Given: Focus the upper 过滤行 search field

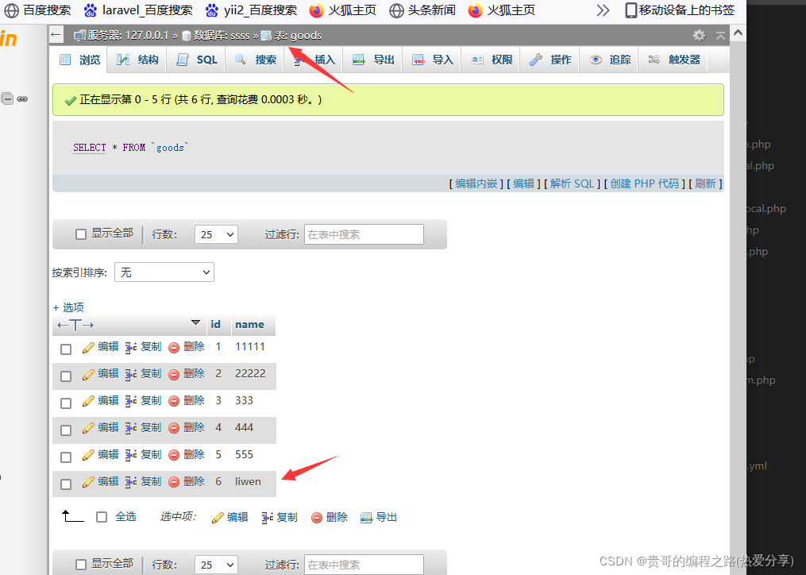Looking at the screenshot, I should 364,234.
